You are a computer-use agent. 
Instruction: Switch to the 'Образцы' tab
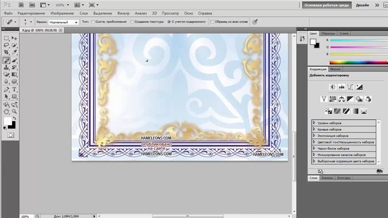(328, 33)
